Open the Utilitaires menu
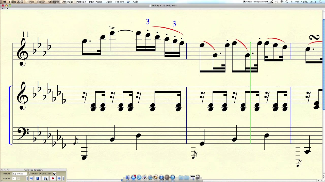Screen dimensions: 325x182 54,2
